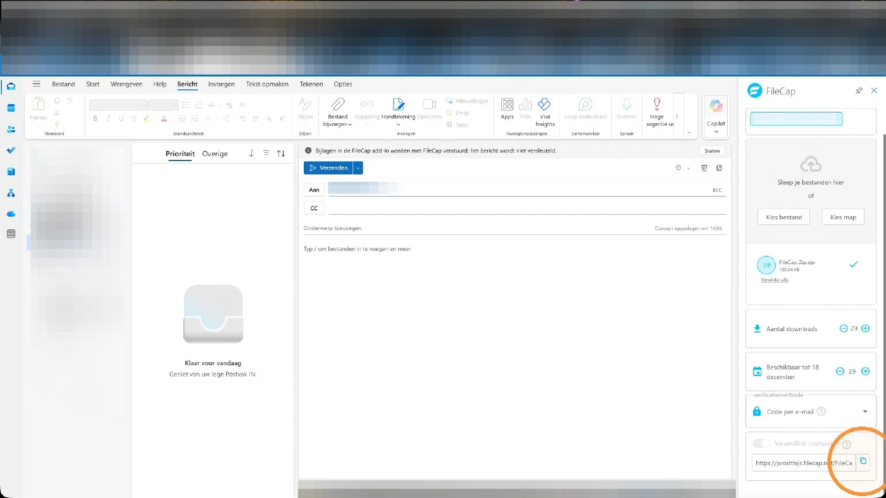Dismiss the FileCap info bar with Sluiten

[712, 151]
